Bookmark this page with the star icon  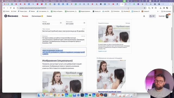145,8
